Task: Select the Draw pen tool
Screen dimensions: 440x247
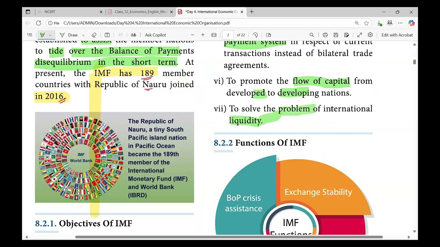Action: [x=69, y=35]
